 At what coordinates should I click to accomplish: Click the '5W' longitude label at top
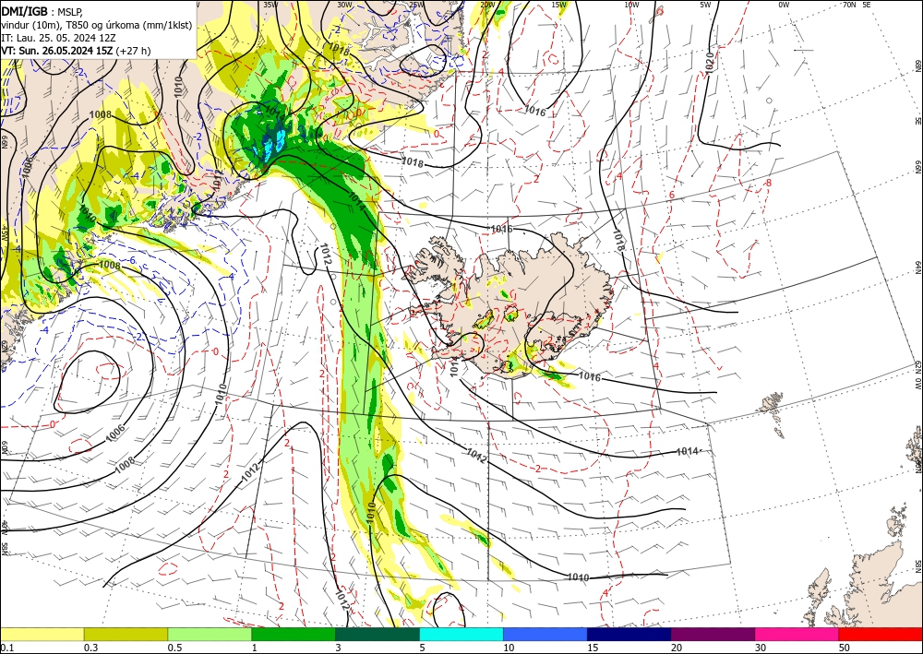[x=705, y=4]
